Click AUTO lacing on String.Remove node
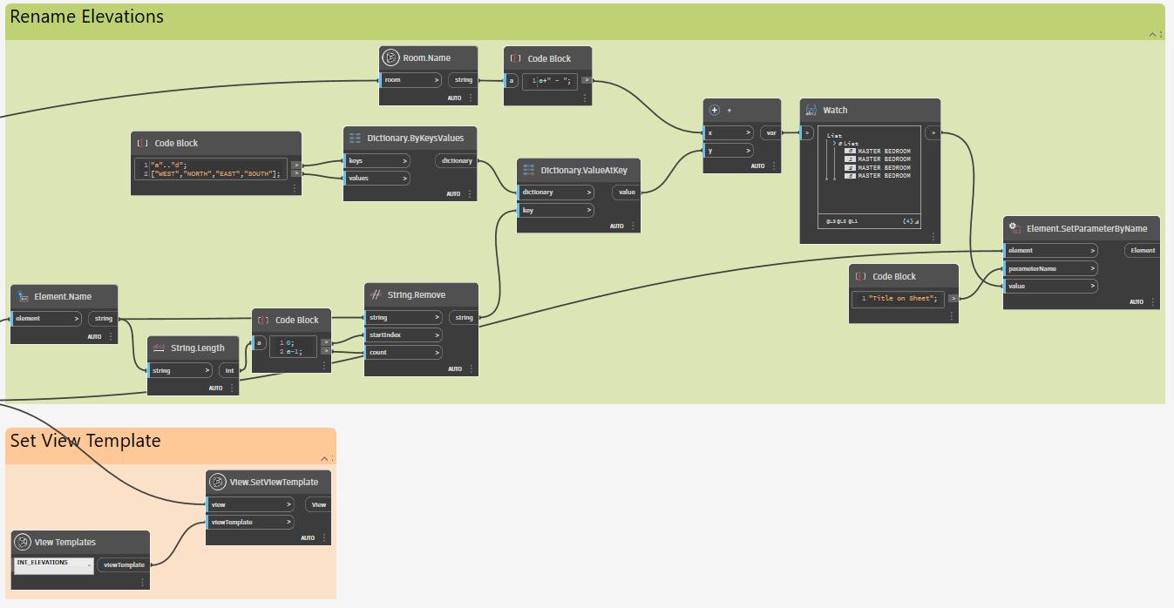1174x608 pixels. [x=455, y=368]
